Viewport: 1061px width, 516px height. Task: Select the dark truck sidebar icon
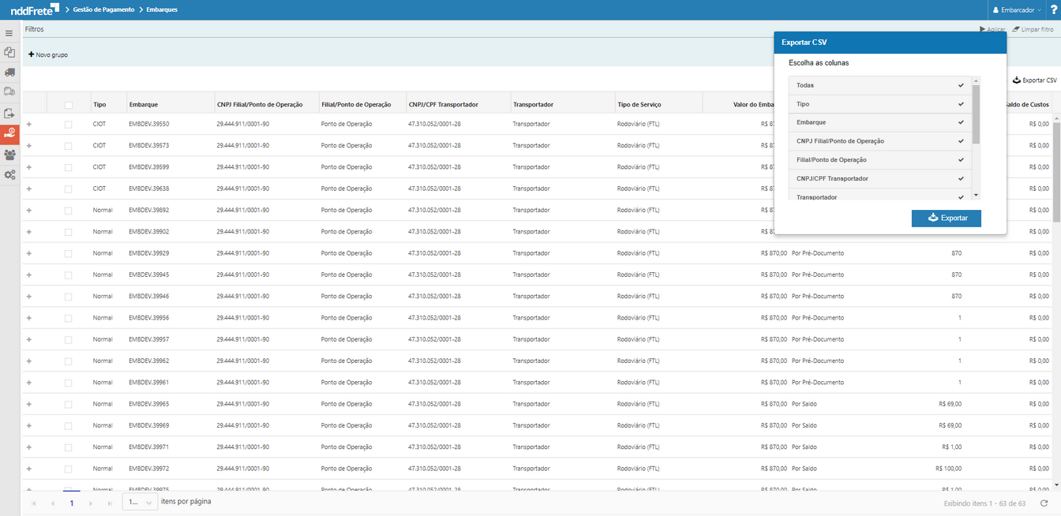(9, 72)
